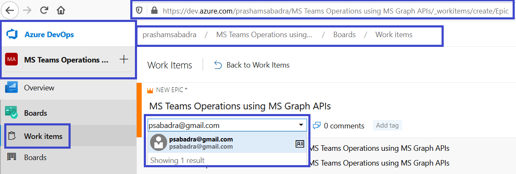516x174 pixels.
Task: Click Back to Work Items link
Action: tap(252, 65)
